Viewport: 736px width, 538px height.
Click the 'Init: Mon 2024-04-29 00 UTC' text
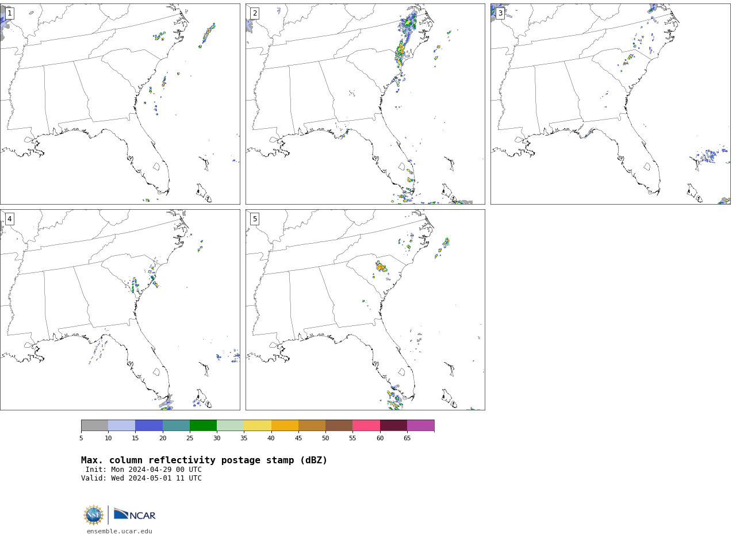coord(144,470)
